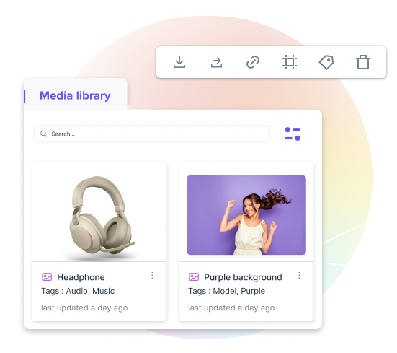The image size is (397, 353).
Task: Click the share/export arrow icon
Action: click(x=216, y=62)
